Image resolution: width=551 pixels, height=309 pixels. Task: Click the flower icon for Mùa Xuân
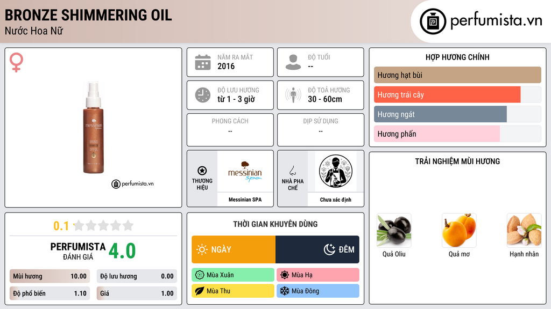[x=200, y=275]
